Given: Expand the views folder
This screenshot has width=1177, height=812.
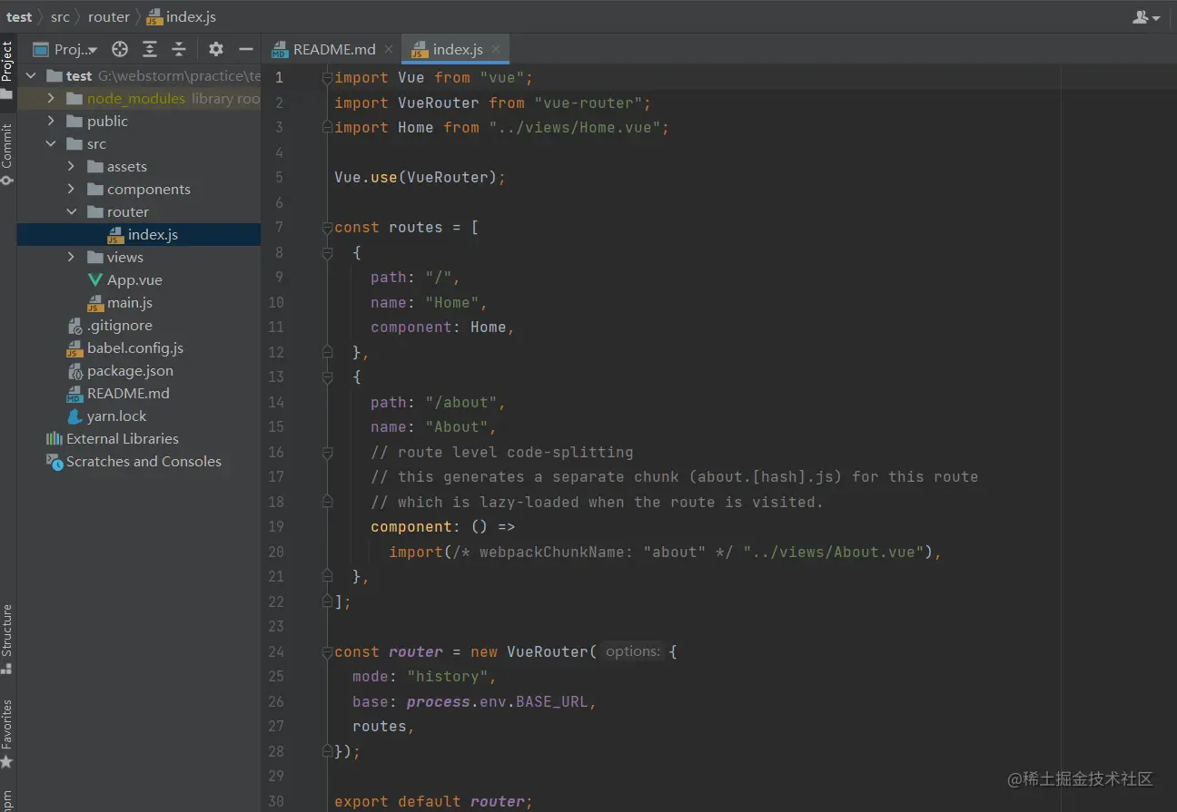Looking at the screenshot, I should (71, 258).
